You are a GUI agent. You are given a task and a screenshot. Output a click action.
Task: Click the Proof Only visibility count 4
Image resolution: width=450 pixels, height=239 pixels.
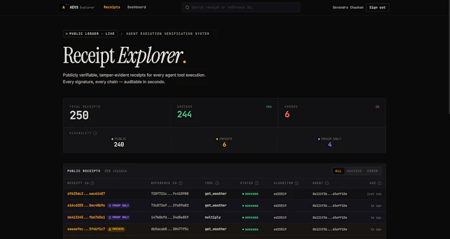(x=330, y=145)
